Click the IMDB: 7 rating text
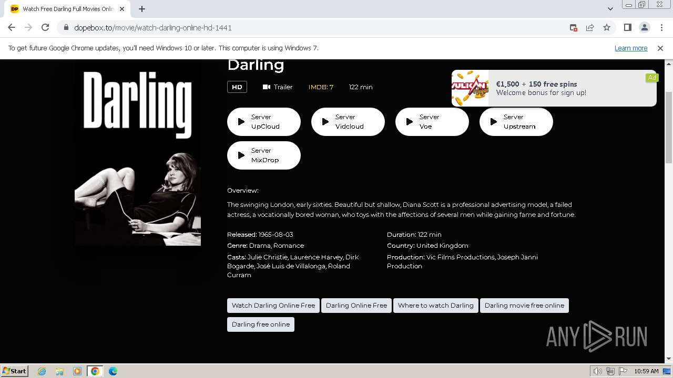The width and height of the screenshot is (673, 378). (321, 87)
